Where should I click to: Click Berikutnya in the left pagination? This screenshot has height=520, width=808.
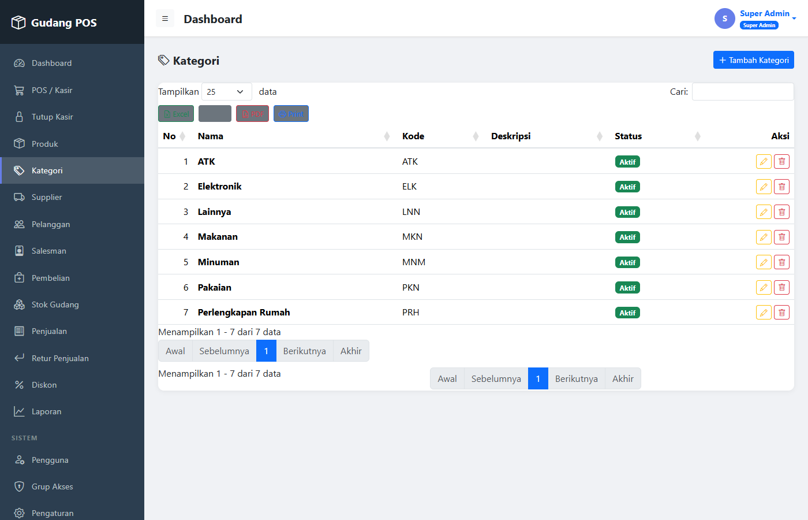(x=305, y=351)
